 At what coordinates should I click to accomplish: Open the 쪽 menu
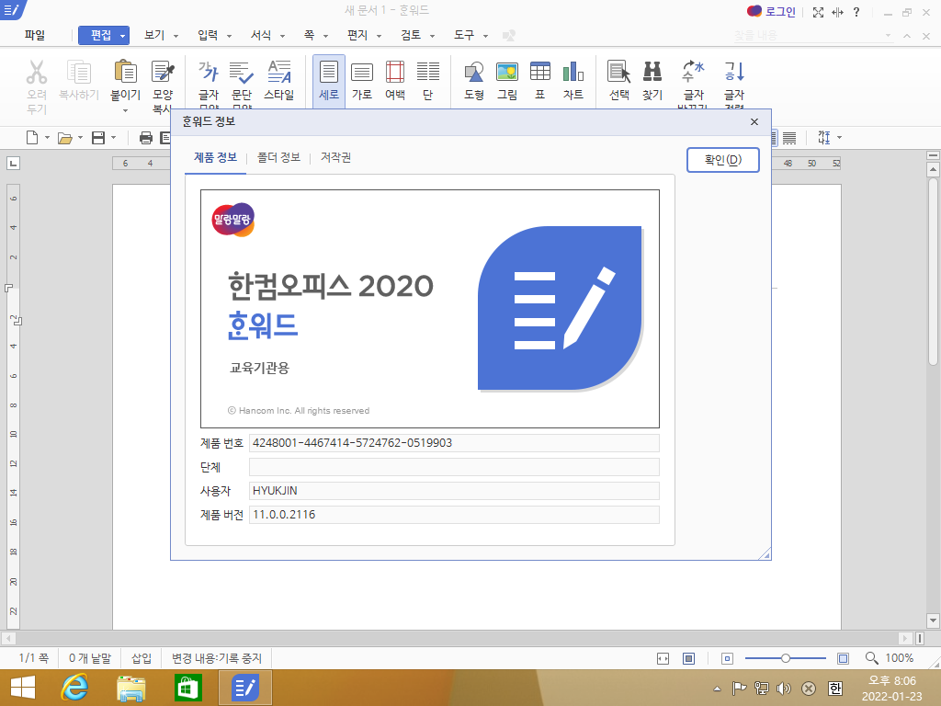click(309, 36)
